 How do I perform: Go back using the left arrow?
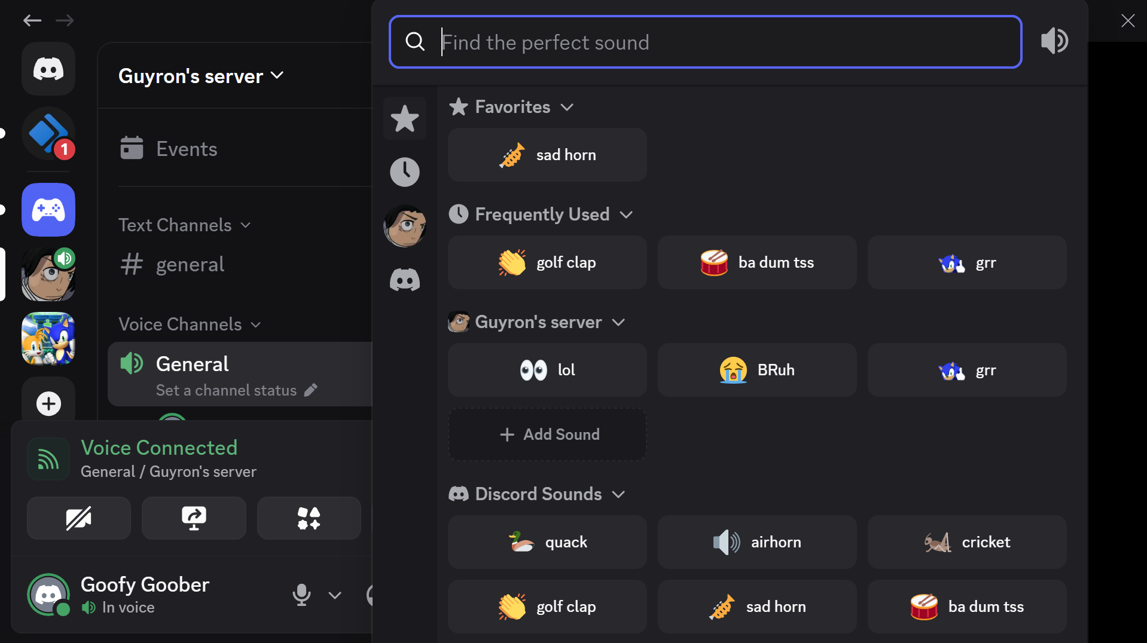click(x=32, y=20)
